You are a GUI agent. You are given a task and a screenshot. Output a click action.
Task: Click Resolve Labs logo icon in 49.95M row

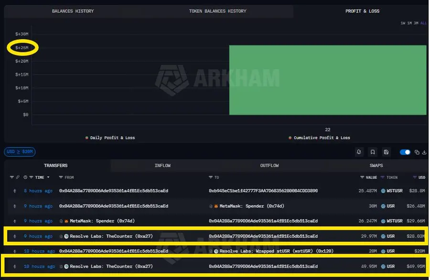(66, 266)
